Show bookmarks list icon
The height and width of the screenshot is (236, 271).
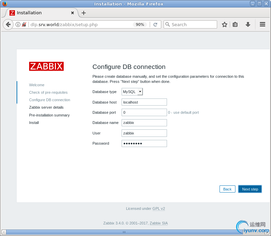(235, 24)
